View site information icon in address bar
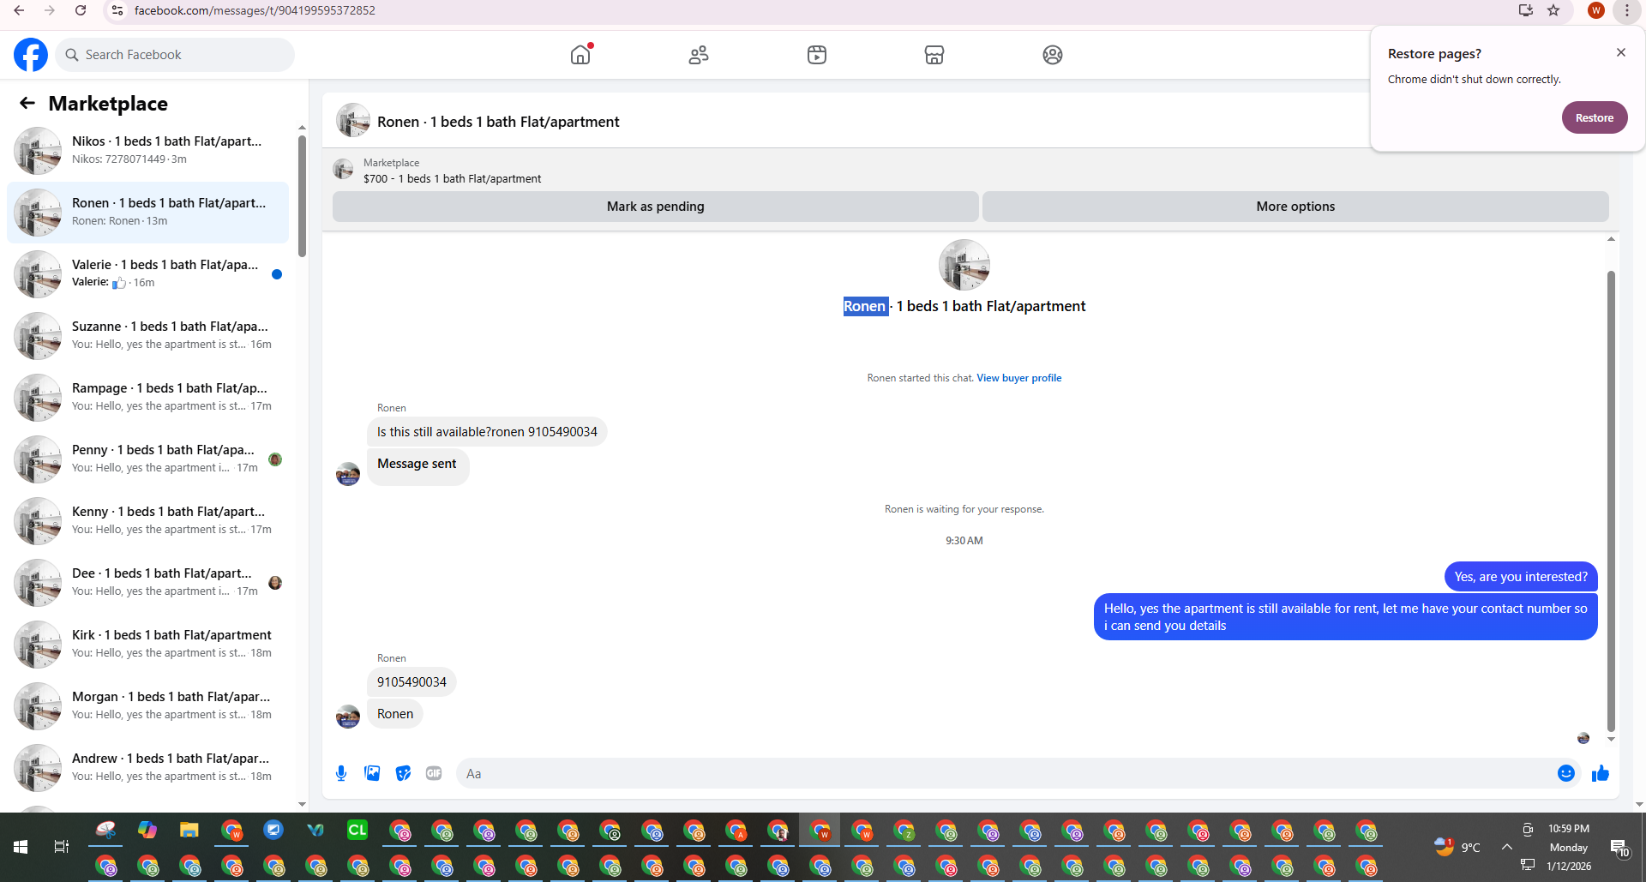Screen dimensions: 1646x882 coord(117,10)
